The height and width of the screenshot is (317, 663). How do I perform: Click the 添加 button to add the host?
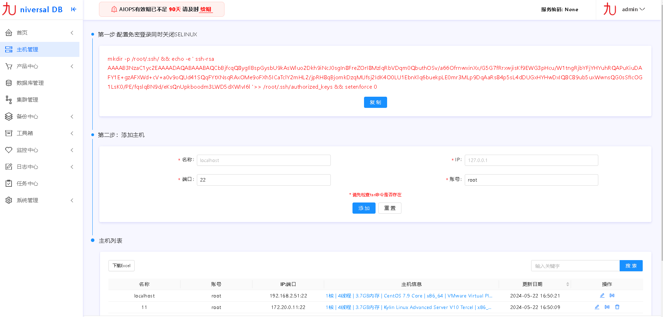coord(364,208)
